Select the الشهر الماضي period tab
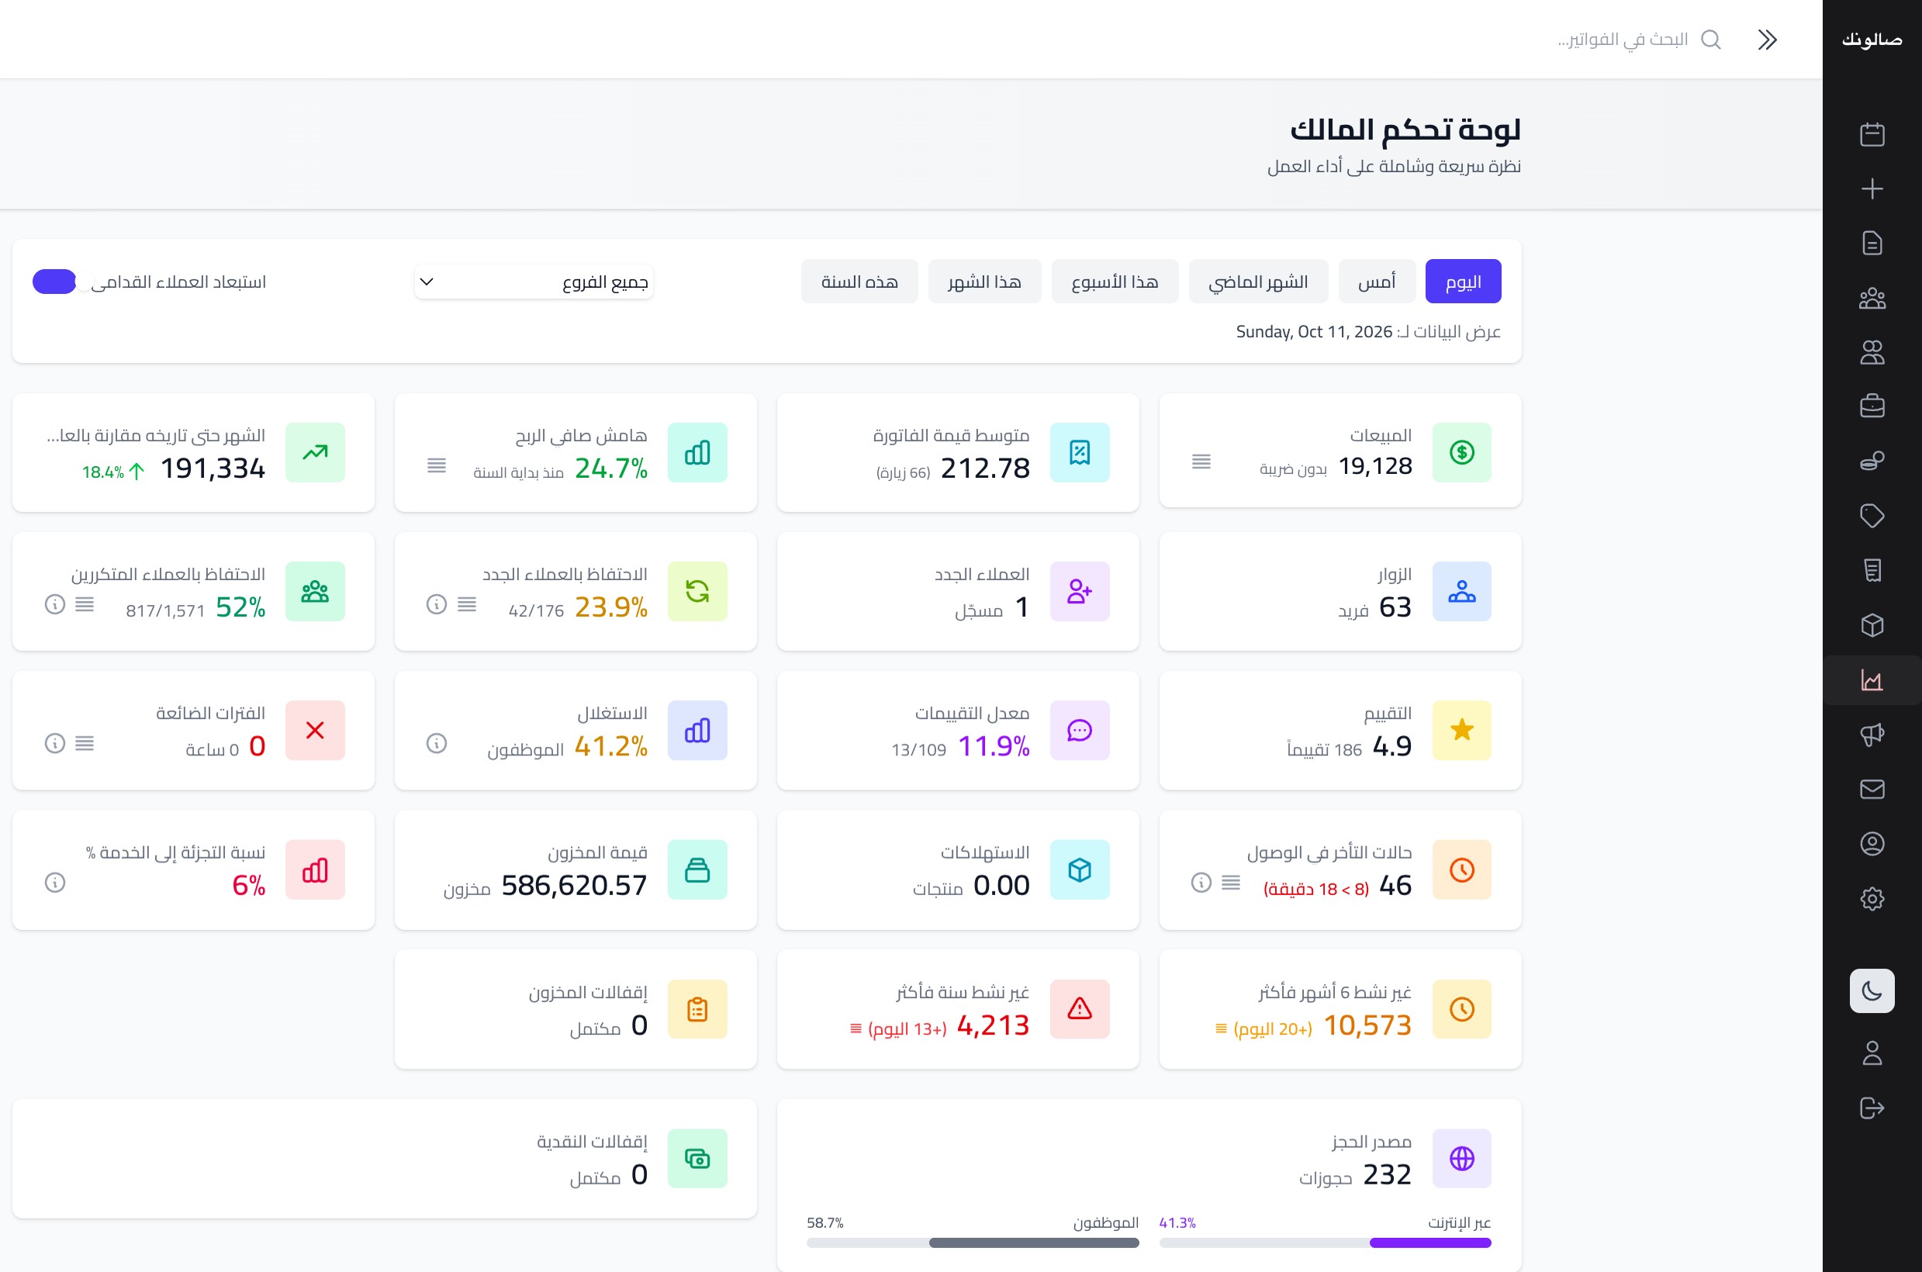 (x=1258, y=282)
